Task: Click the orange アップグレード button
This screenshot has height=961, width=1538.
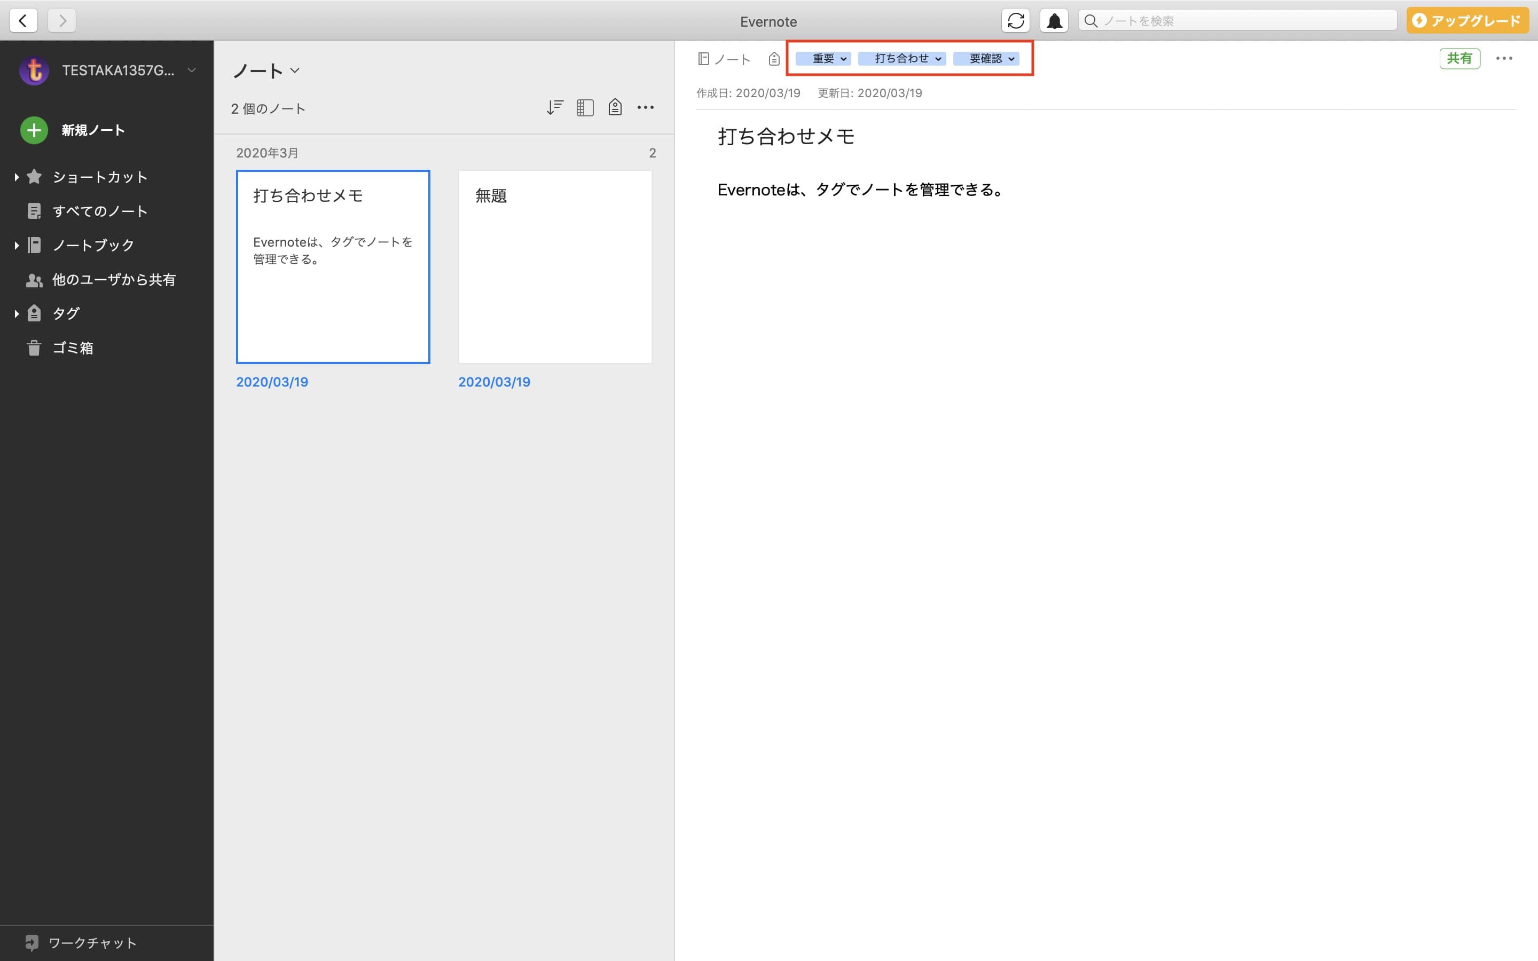Action: pos(1468,20)
